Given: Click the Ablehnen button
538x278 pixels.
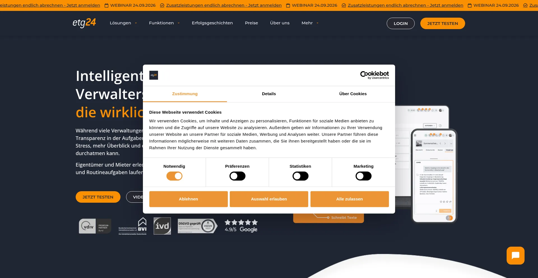Looking at the screenshot, I should (188, 199).
